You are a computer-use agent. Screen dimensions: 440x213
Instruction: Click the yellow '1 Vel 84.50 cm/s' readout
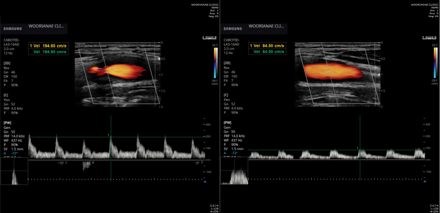(267, 46)
